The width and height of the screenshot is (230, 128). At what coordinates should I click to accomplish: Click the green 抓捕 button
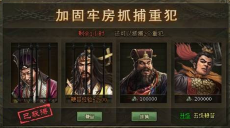(144, 116)
